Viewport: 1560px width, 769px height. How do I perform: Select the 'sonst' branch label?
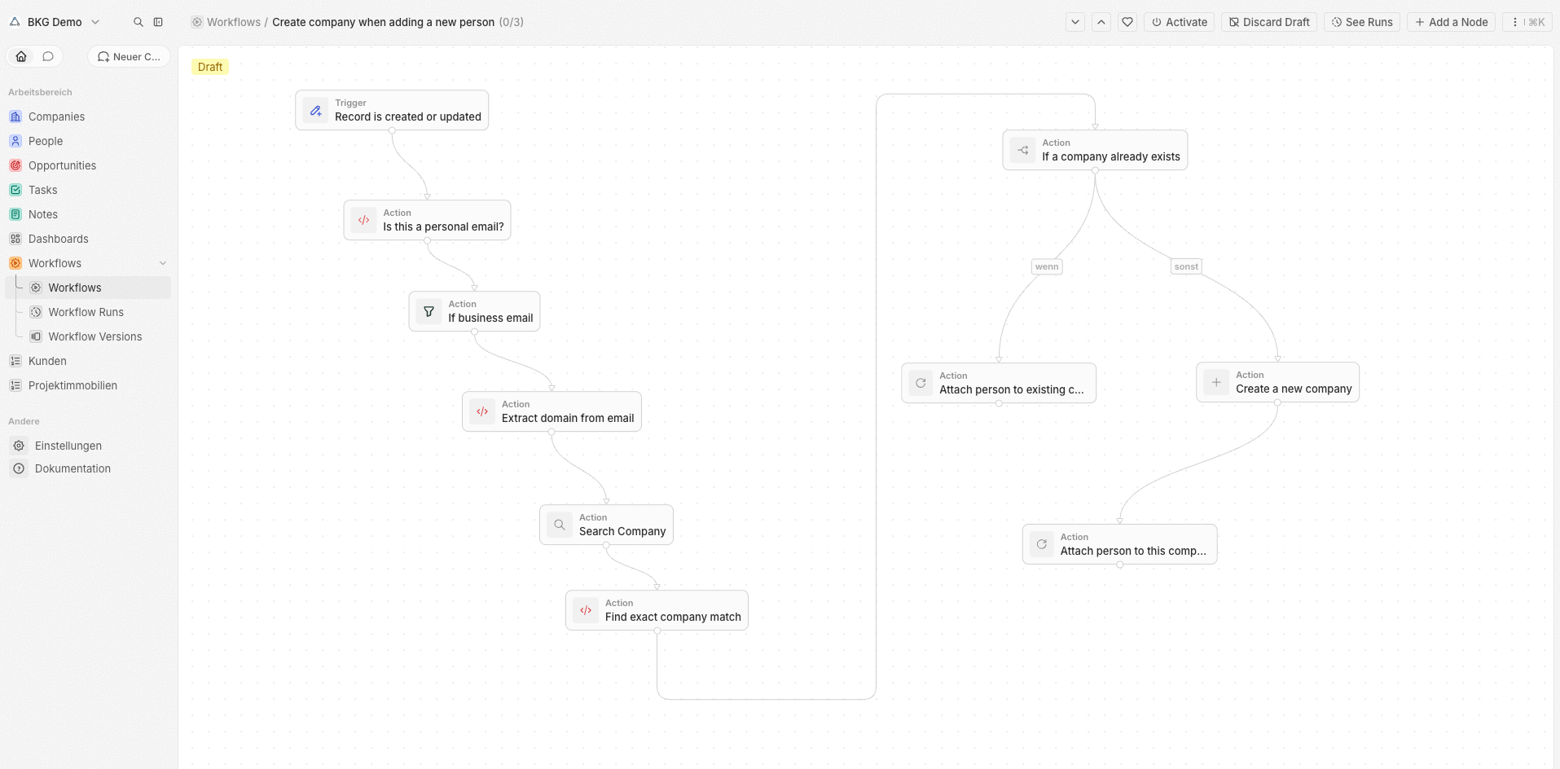(1186, 266)
